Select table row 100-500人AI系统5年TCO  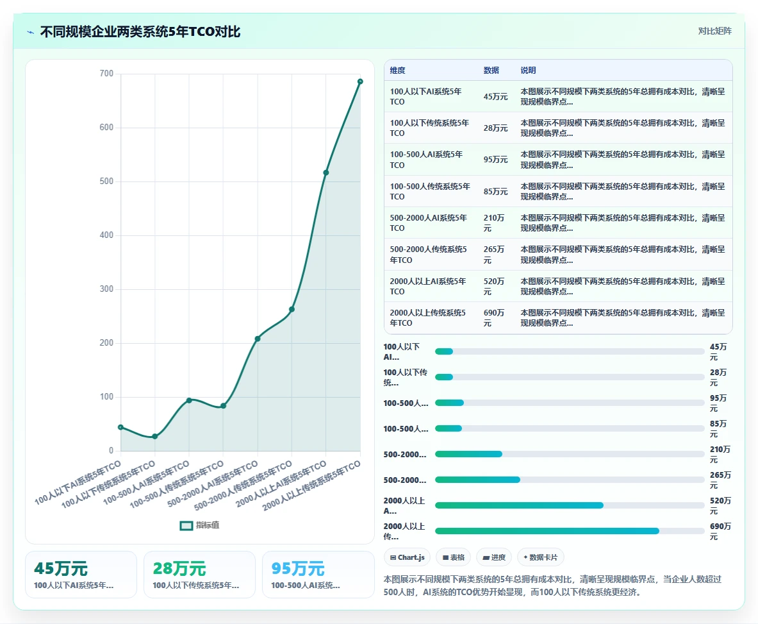coord(558,160)
